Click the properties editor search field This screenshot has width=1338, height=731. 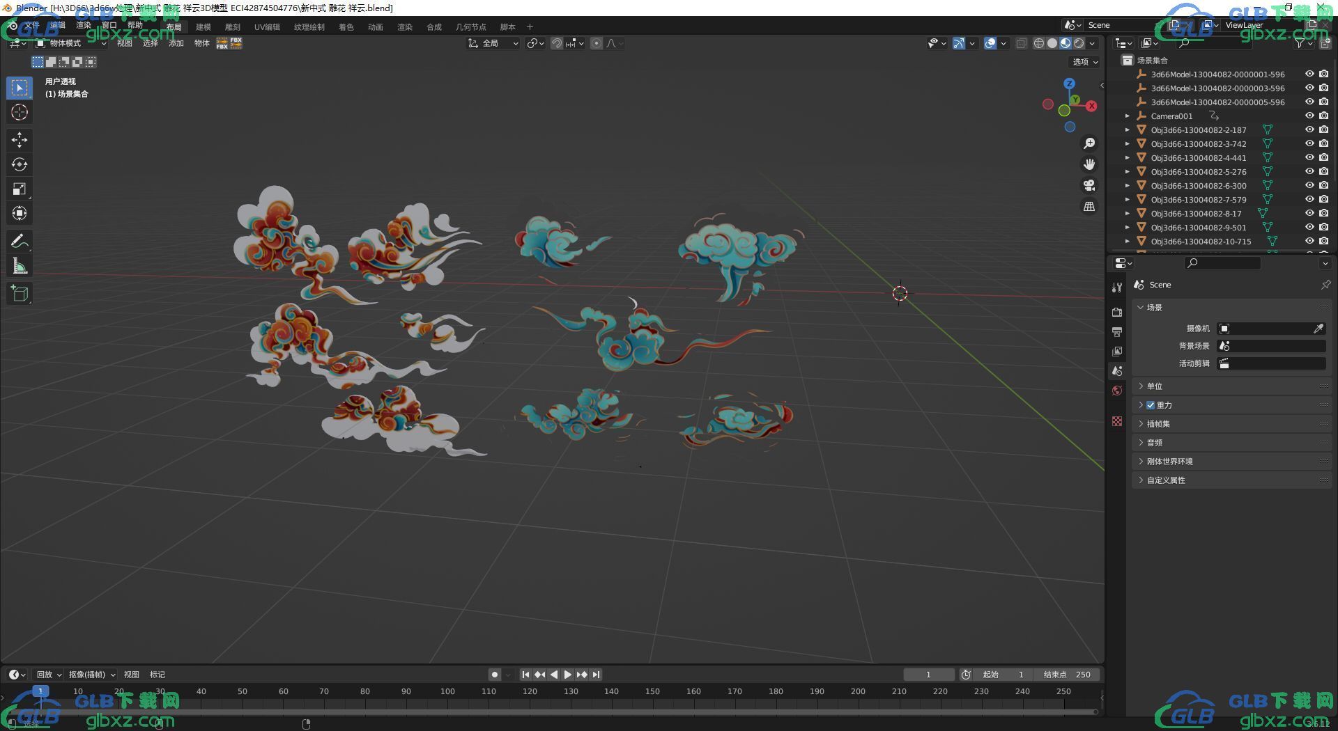point(1223,262)
